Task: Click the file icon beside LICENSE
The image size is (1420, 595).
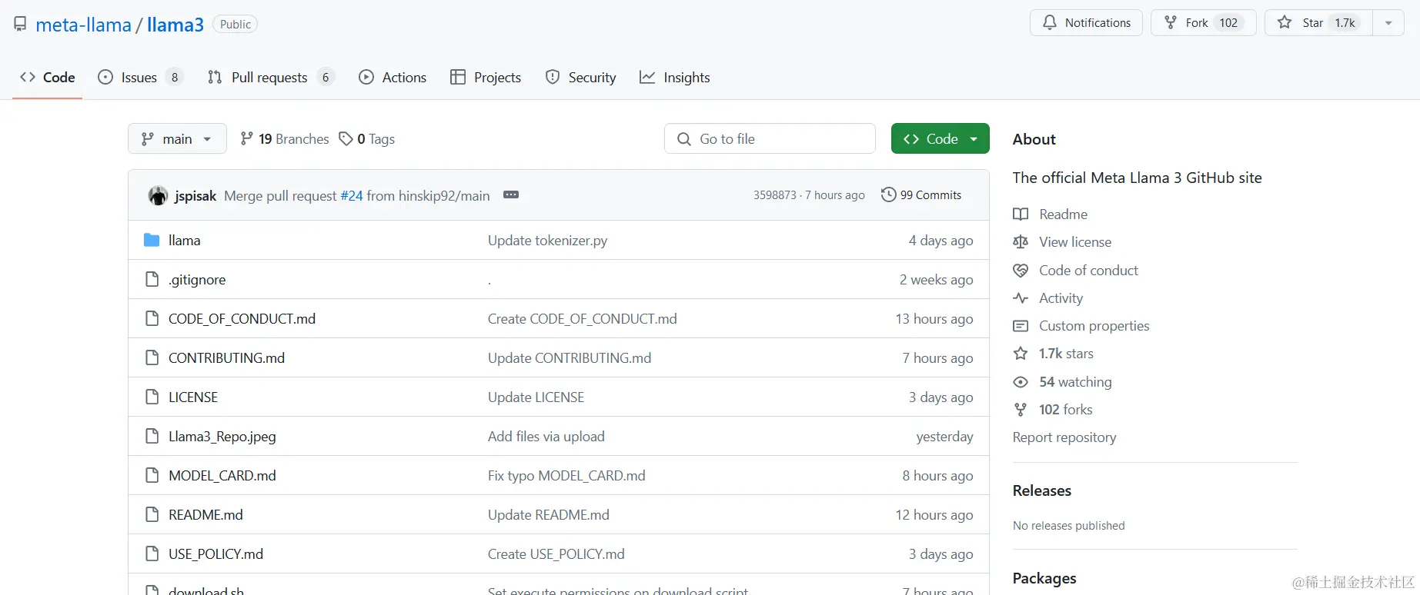Action: coord(152,397)
